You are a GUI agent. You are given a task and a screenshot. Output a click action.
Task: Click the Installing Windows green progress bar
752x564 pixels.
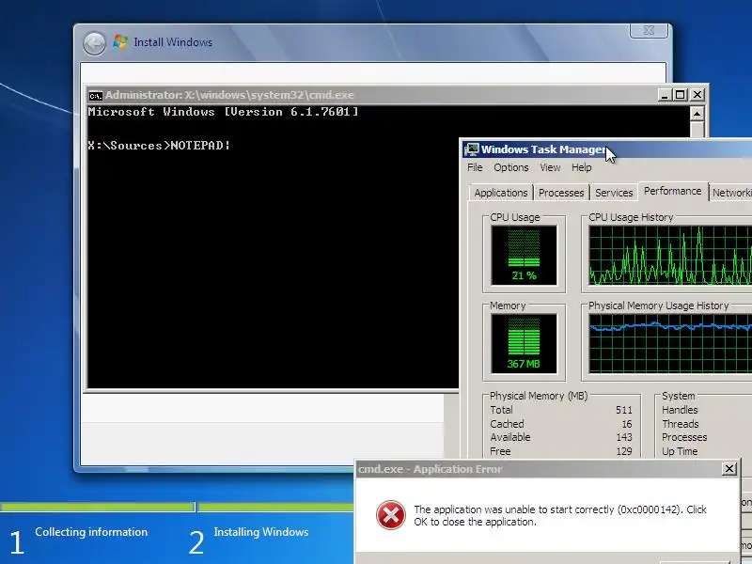click(276, 507)
